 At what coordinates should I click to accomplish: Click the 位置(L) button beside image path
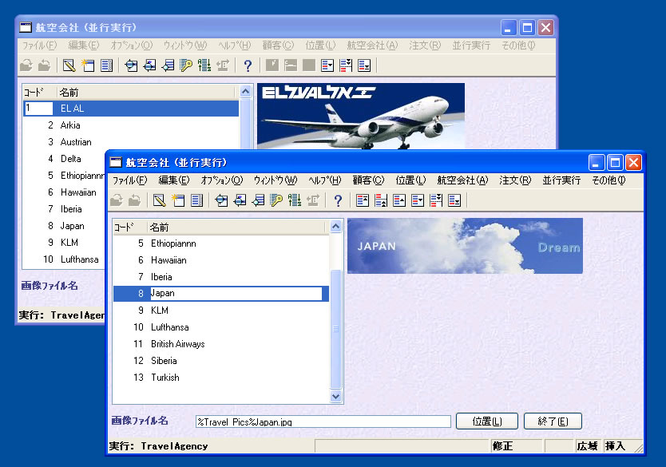pos(487,421)
